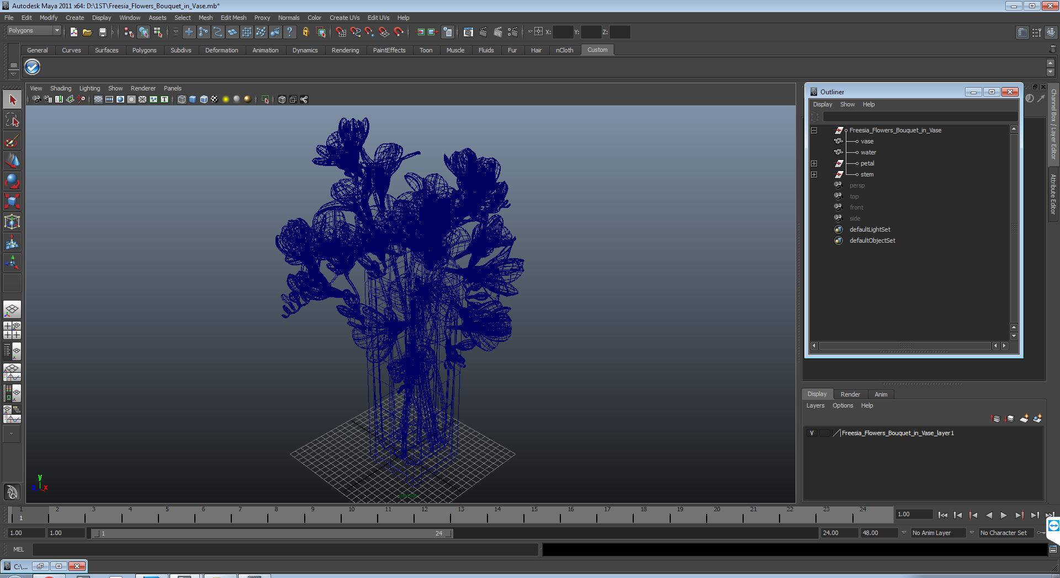Go to start of playback range

click(x=943, y=515)
